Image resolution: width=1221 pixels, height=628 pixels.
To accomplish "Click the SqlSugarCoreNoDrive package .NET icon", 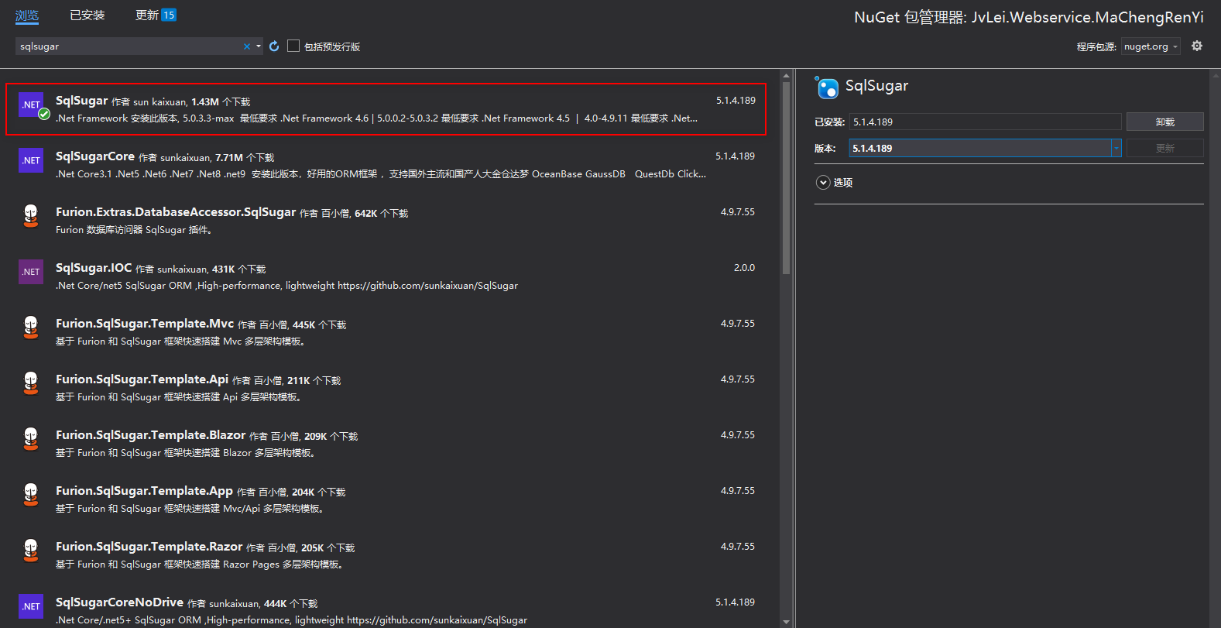I will click(31, 606).
